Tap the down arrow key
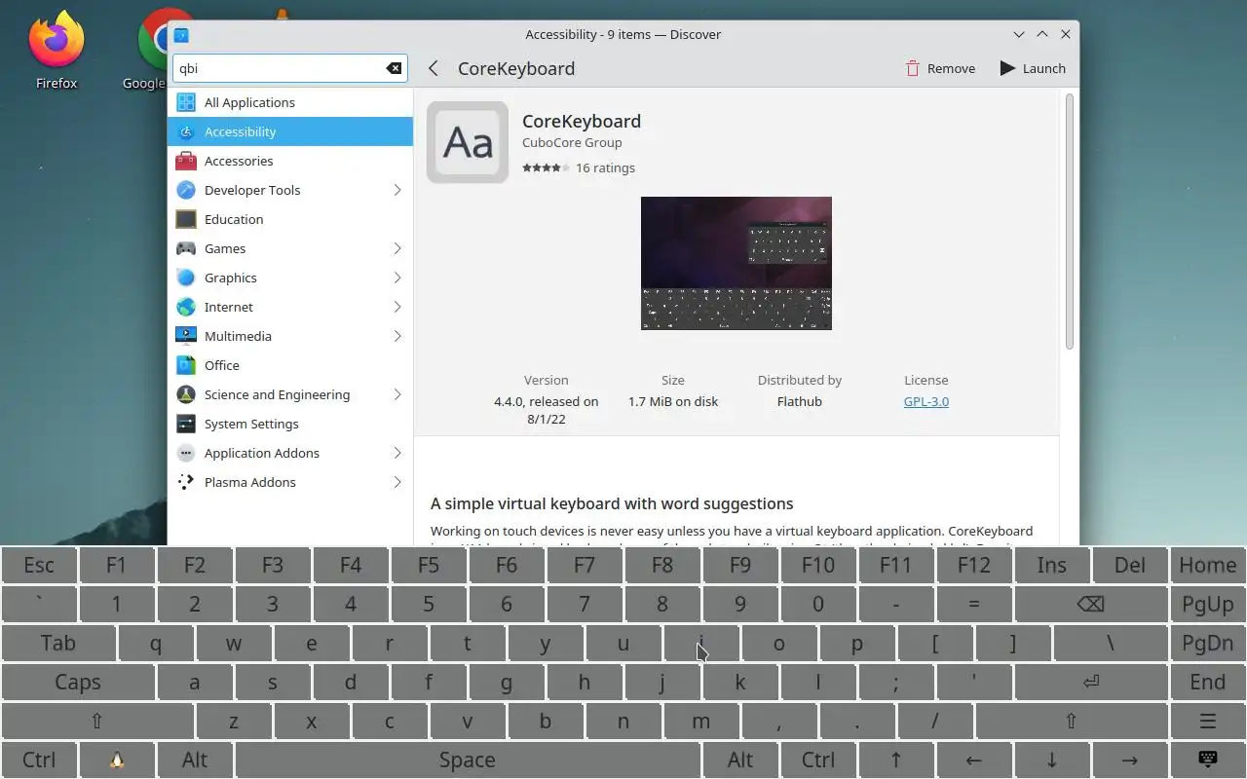The image size is (1247, 779). 1052,760
